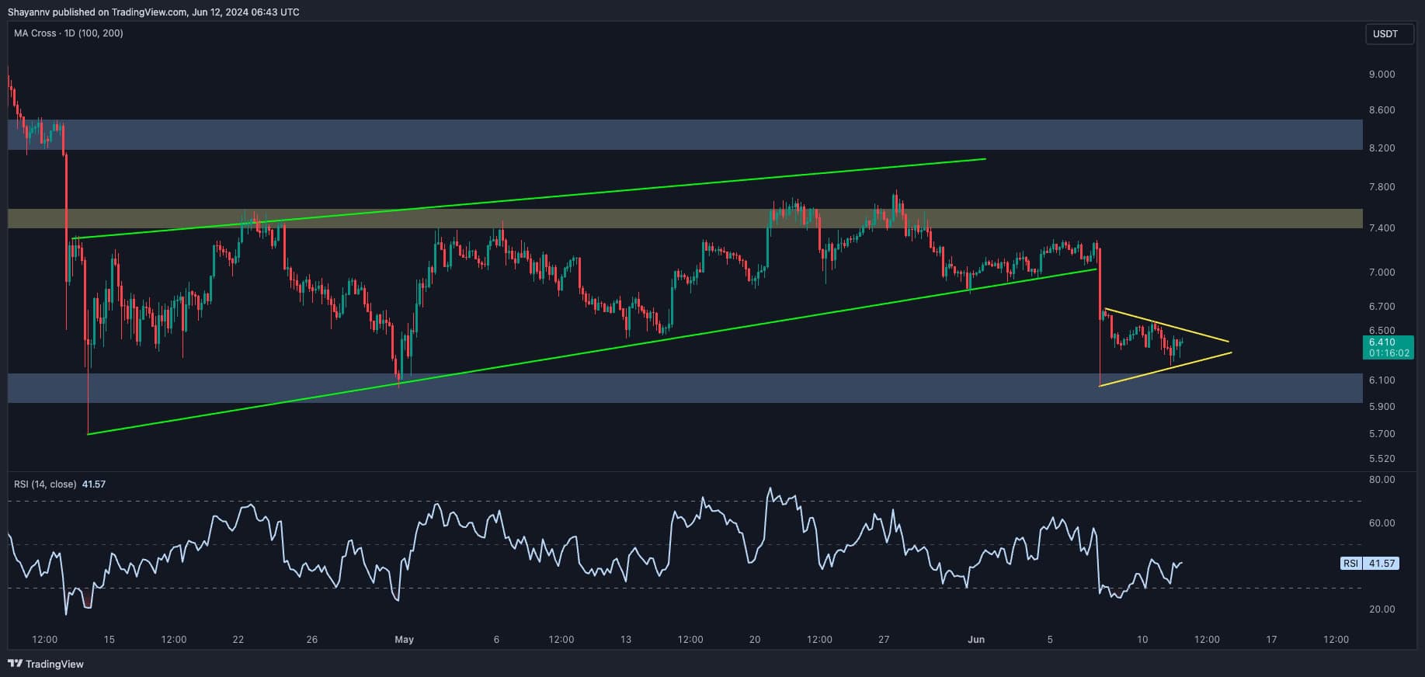Click the 7.800 price axis label

(x=1382, y=187)
